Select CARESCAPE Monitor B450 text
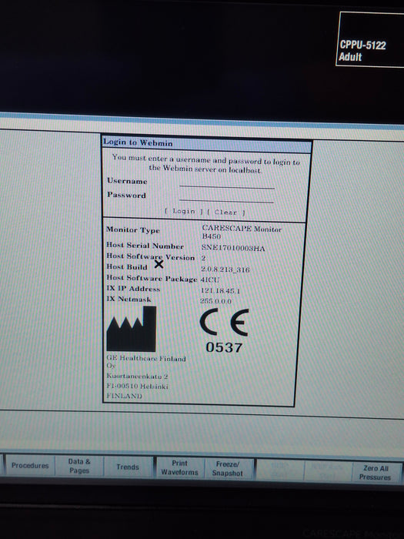Screen dimensions: 404x539 click(x=242, y=232)
